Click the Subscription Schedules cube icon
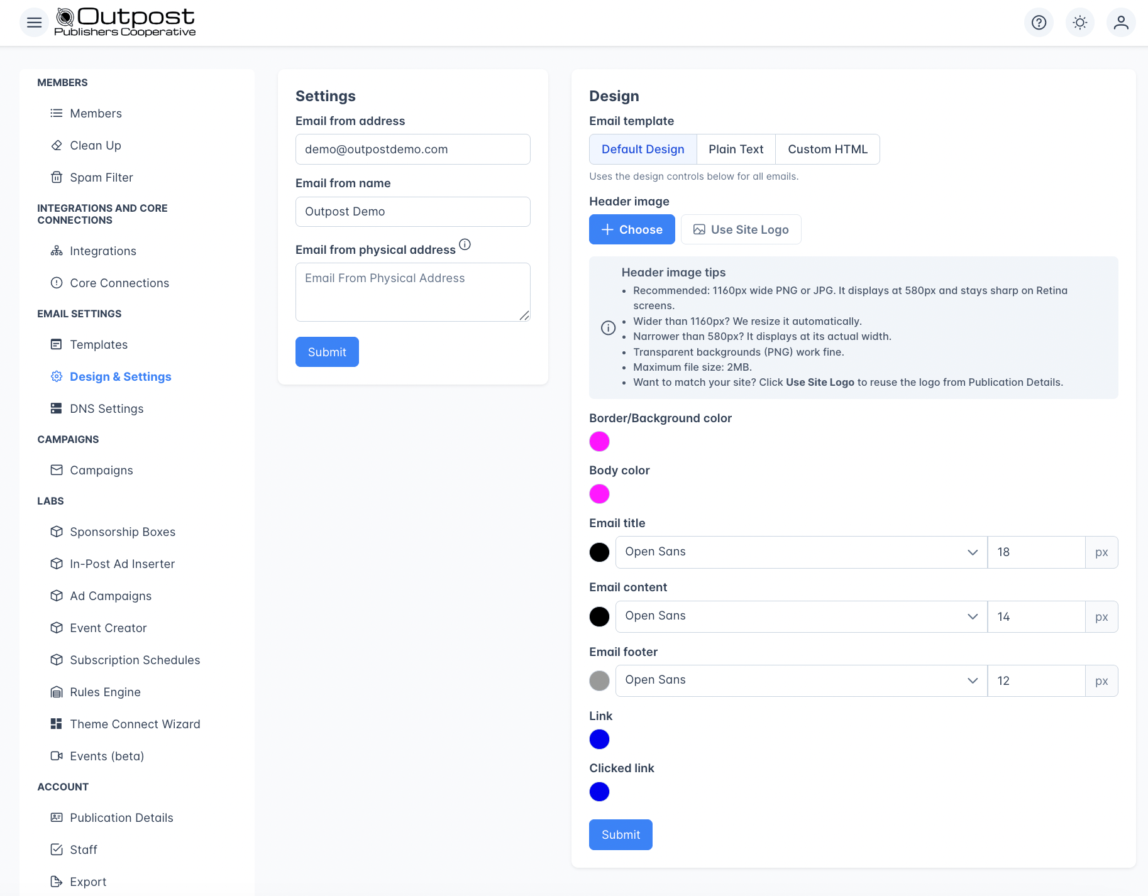1148x896 pixels. click(57, 660)
